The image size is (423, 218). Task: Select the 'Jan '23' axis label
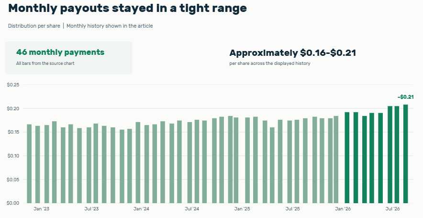tap(41, 209)
